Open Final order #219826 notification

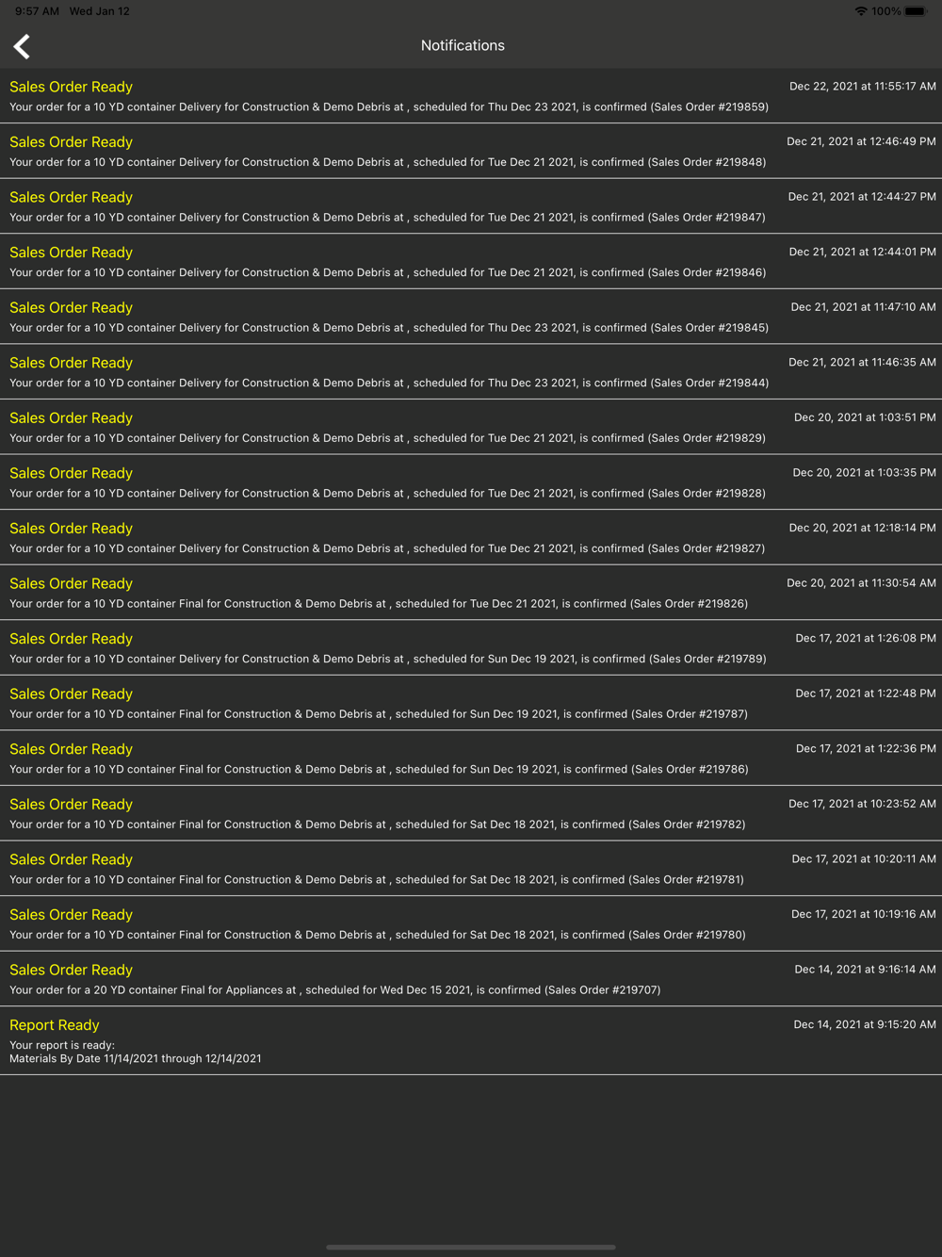[x=471, y=593]
